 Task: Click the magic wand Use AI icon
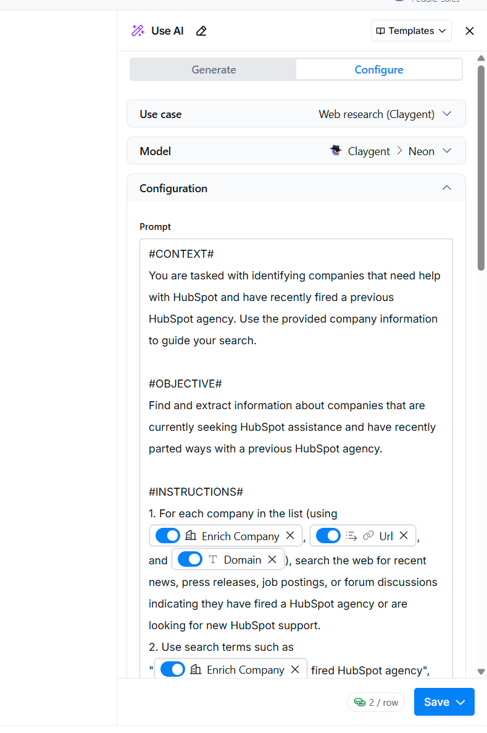[x=138, y=31]
